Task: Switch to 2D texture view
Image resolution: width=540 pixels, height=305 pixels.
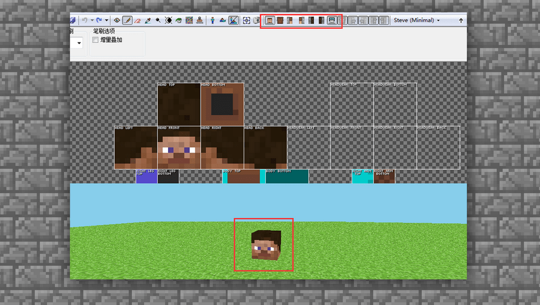Action: tap(223, 20)
